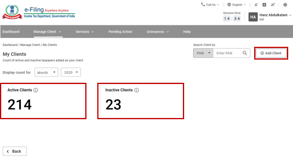This screenshot has width=293, height=158.
Task: Click the HA user avatar
Action: [253, 17]
